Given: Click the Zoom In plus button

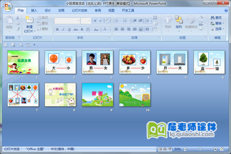Looking at the screenshot, I should click(215, 149).
